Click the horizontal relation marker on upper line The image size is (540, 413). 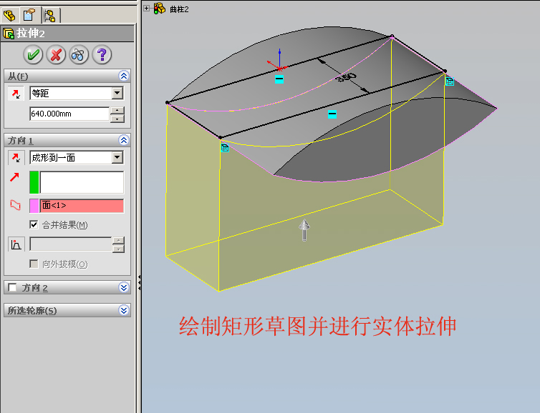click(279, 79)
